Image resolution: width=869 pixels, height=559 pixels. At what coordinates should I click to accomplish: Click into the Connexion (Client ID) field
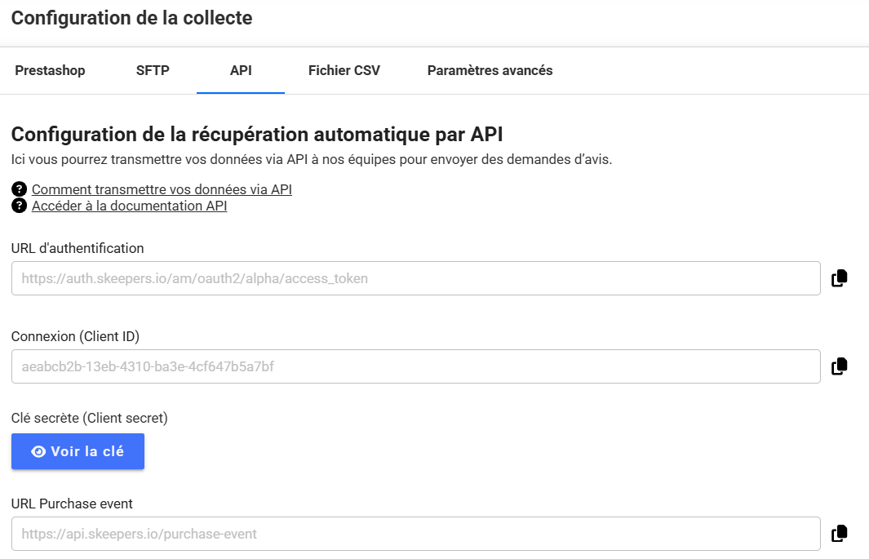point(415,366)
